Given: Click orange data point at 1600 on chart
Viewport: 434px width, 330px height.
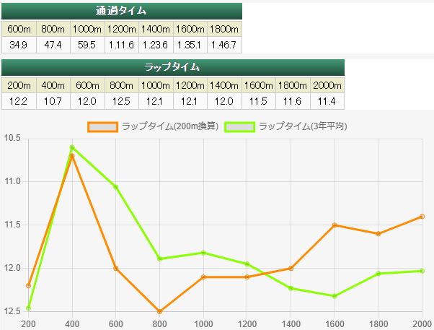Looking at the screenshot, I should pos(335,225).
